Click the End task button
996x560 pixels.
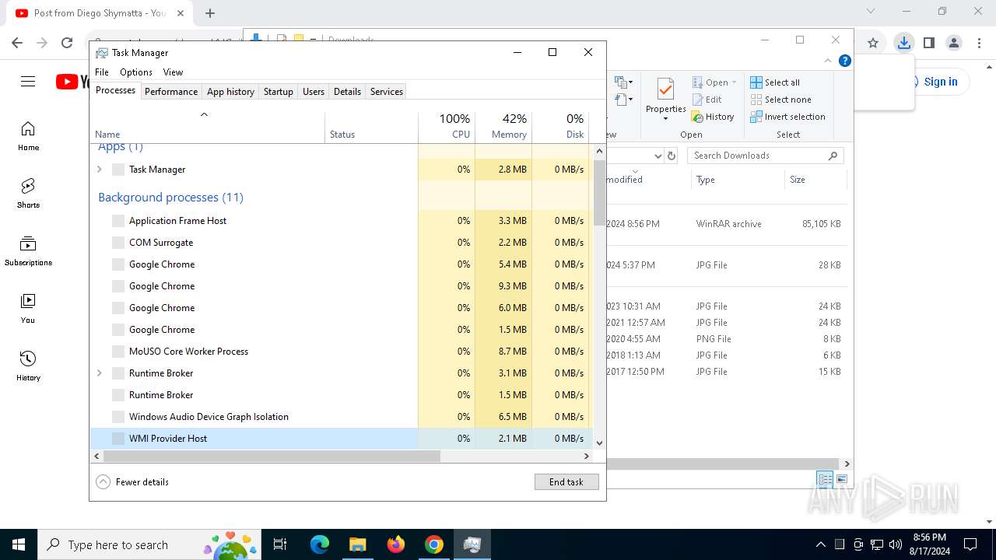(566, 482)
